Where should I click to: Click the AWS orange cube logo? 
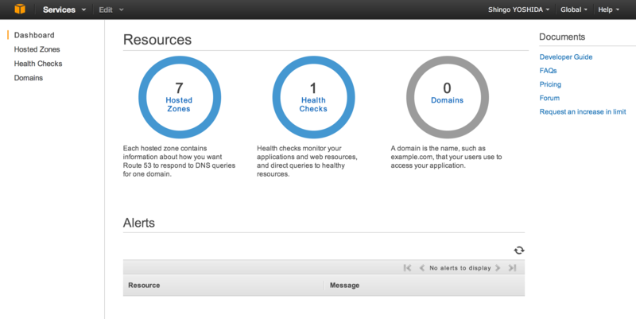click(x=19, y=9)
